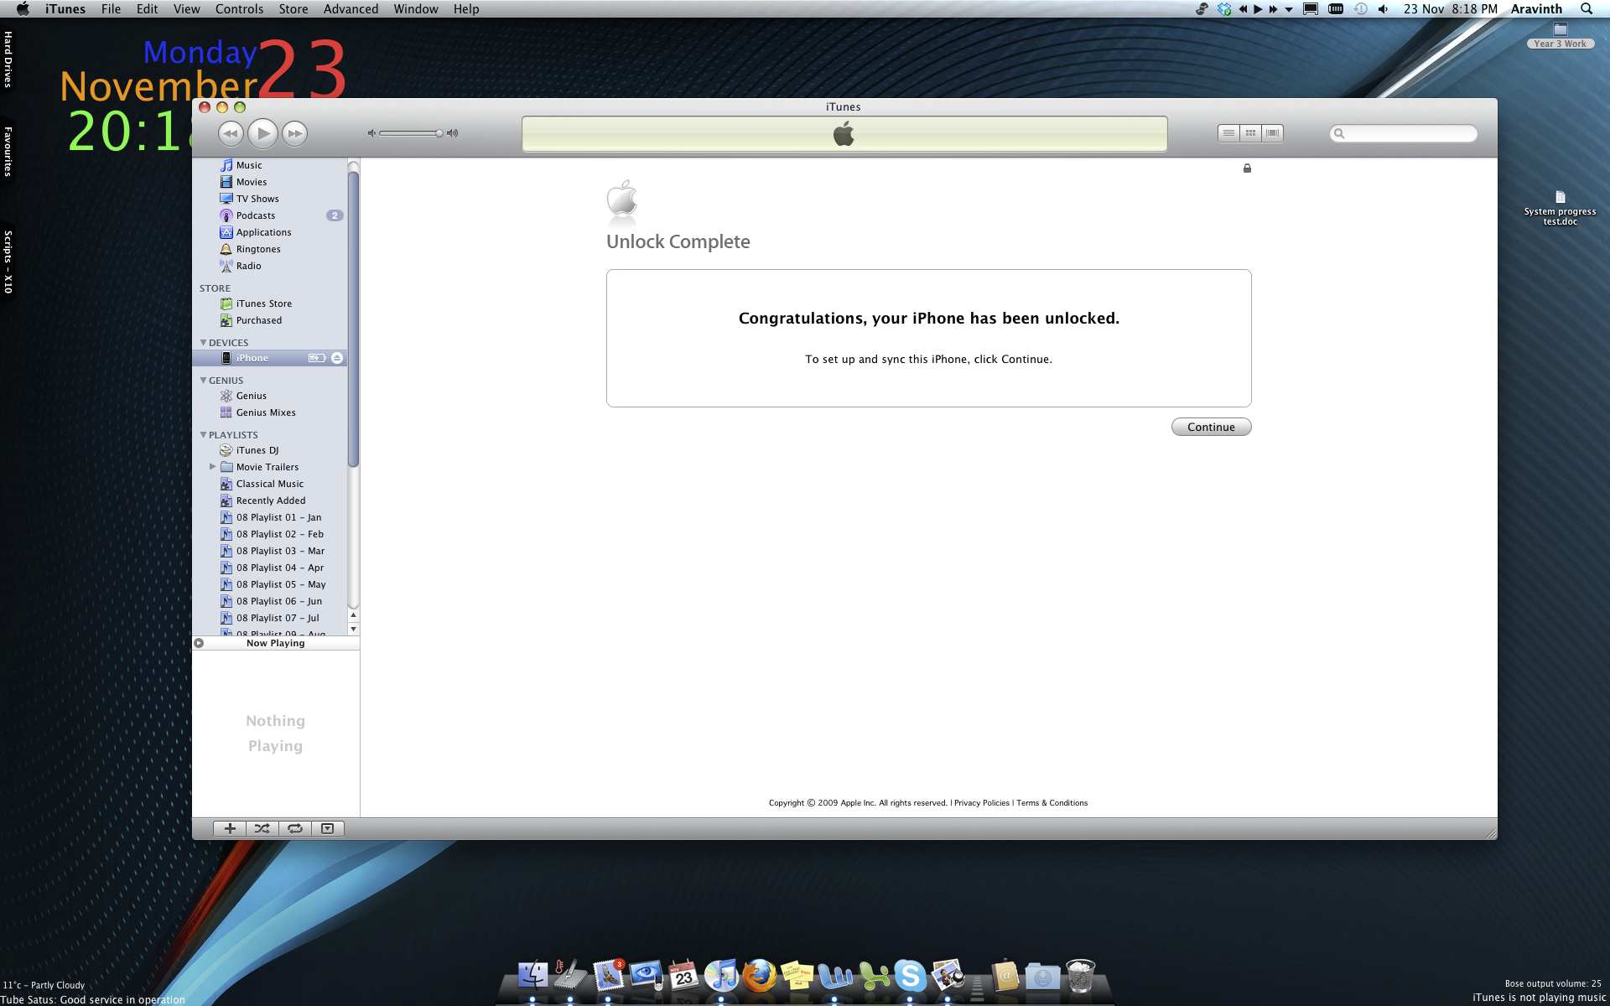This screenshot has width=1610, height=1006.
Task: Skip back to the previous track
Action: pyautogui.click(x=231, y=133)
